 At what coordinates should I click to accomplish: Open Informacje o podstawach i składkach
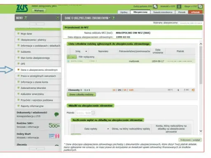[x=38, y=46]
